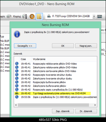Open the folder browser toolbar icon
The width and height of the screenshot is (106, 122).
click(39, 16)
